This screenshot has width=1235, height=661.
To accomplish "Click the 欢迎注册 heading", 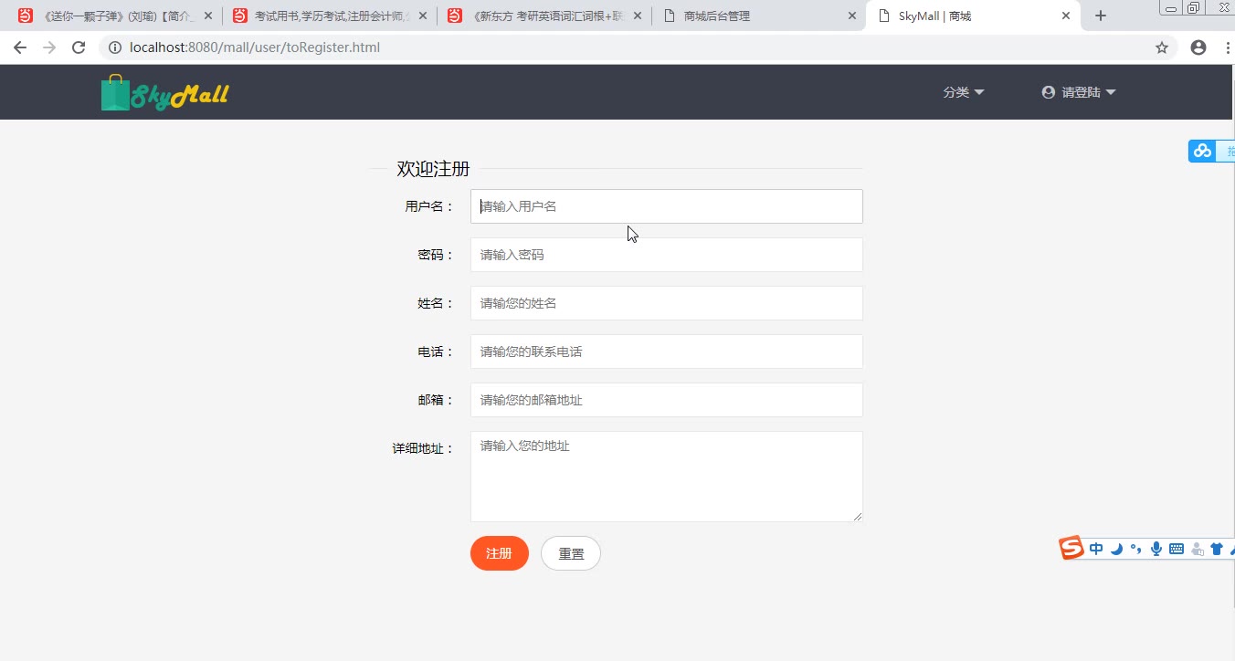I will pyautogui.click(x=433, y=169).
